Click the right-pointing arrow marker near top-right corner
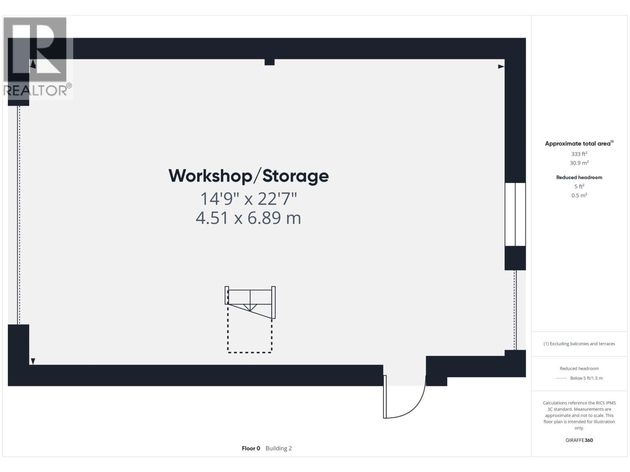 click(501, 66)
